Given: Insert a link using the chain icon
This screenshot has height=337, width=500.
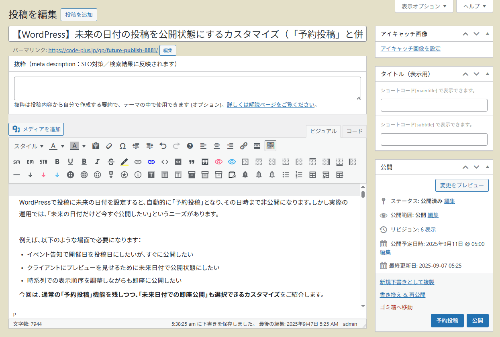Looking at the screenshot, I should click(244, 146).
